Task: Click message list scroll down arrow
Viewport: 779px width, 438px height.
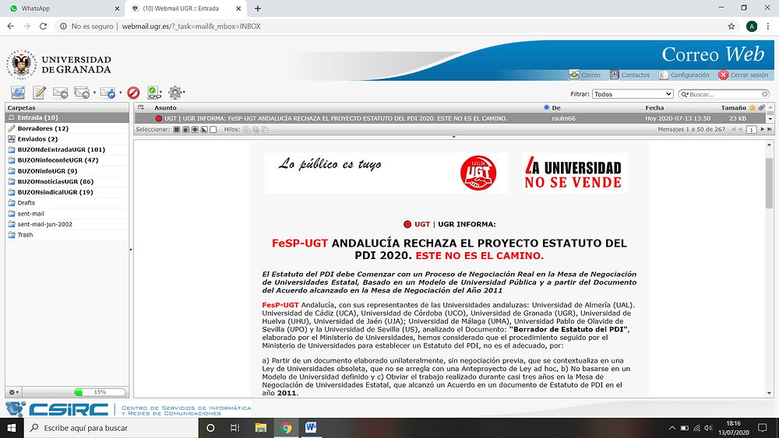Action: [x=770, y=119]
